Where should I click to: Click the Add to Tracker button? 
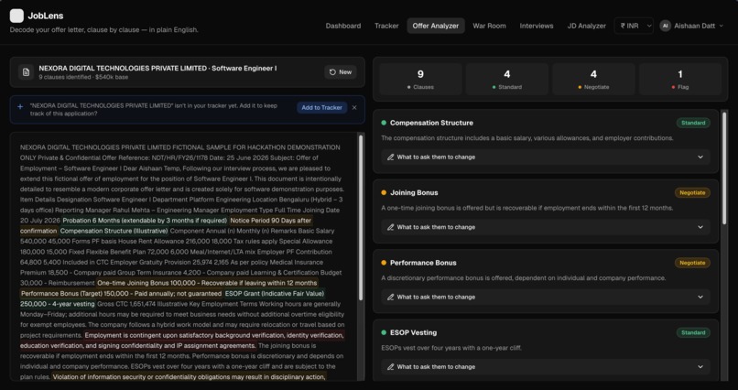tap(322, 108)
